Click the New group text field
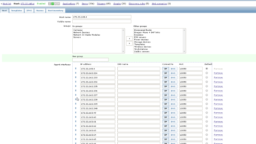 (91, 60)
